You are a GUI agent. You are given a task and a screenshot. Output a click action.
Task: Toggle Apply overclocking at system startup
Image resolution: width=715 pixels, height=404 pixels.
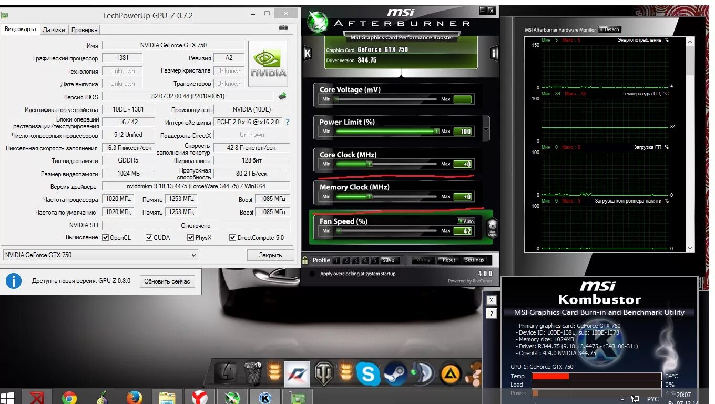312,274
